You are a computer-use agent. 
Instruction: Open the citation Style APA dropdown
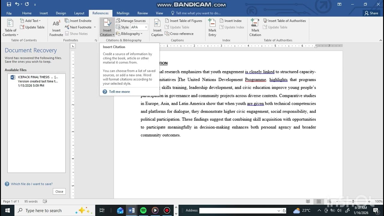[146, 27]
